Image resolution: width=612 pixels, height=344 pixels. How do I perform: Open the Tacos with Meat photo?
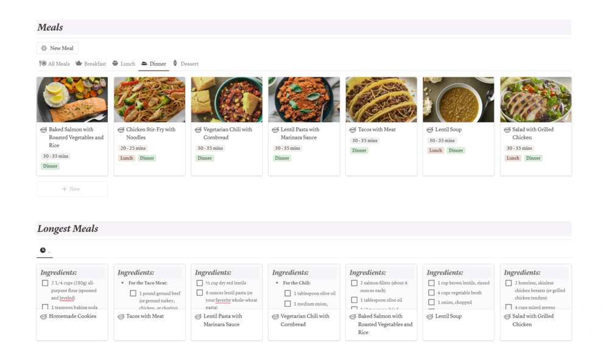pos(381,99)
